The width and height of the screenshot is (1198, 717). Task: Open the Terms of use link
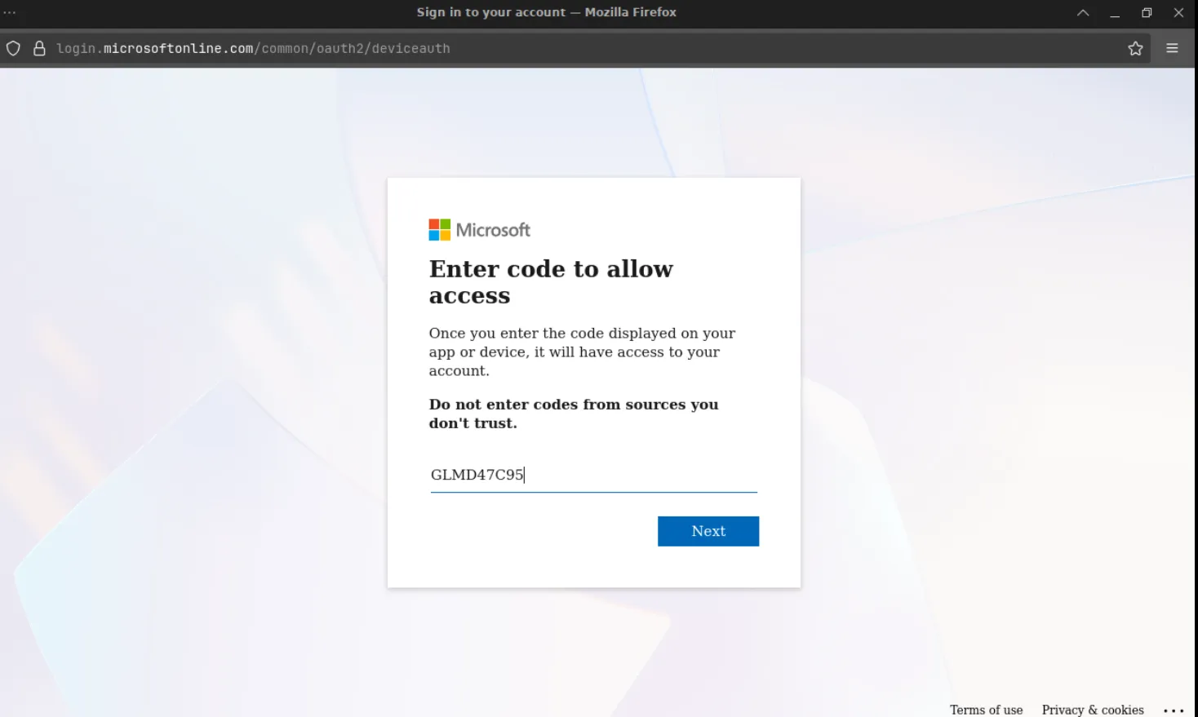986,710
